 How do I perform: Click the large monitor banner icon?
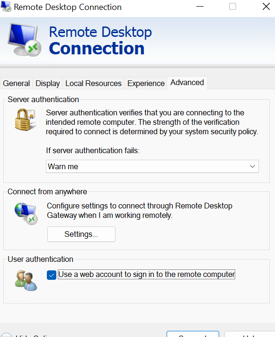click(x=25, y=40)
